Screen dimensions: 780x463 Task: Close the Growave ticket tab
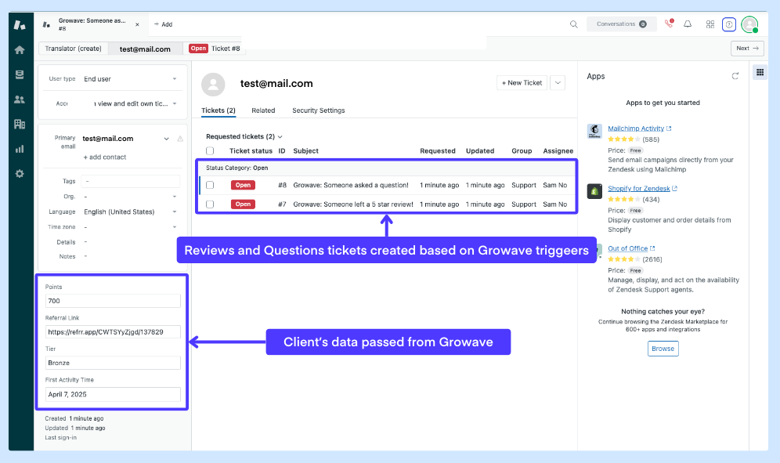(x=137, y=24)
